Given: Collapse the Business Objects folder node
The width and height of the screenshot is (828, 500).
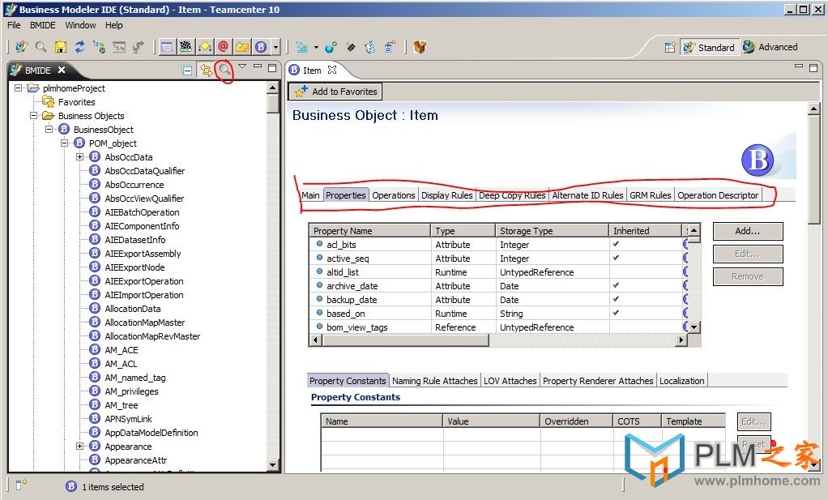Looking at the screenshot, I should (x=33, y=115).
